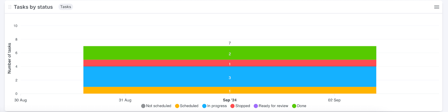The width and height of the screenshot is (448, 112).
Task: Click the Sep '24 axis label
Action: (230, 100)
